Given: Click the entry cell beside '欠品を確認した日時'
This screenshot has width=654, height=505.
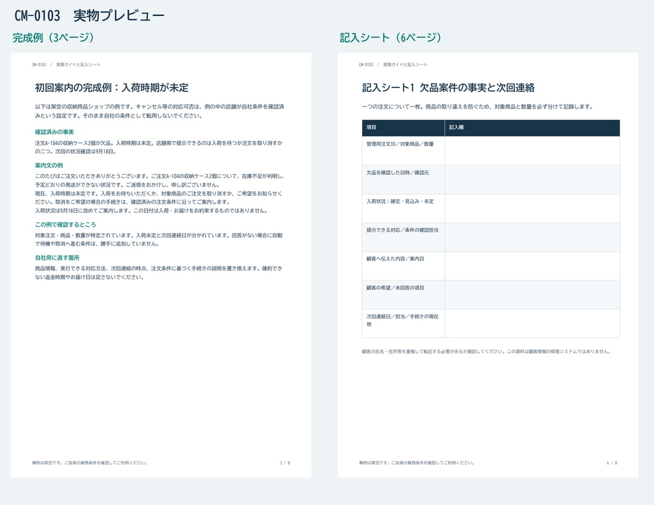Looking at the screenshot, I should [532, 179].
